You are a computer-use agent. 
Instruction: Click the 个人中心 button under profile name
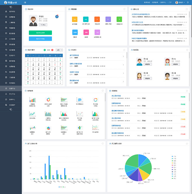[43, 25]
